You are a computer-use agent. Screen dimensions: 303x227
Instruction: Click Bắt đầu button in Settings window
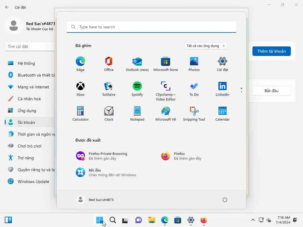pos(271,91)
